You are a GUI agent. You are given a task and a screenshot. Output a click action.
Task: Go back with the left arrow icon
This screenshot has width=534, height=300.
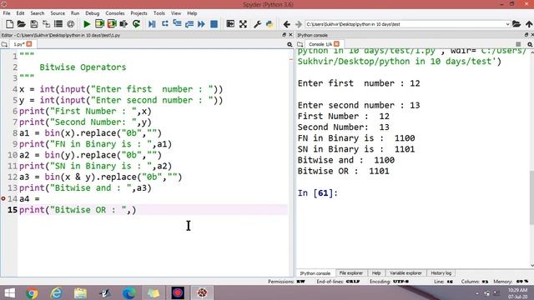click(286, 24)
